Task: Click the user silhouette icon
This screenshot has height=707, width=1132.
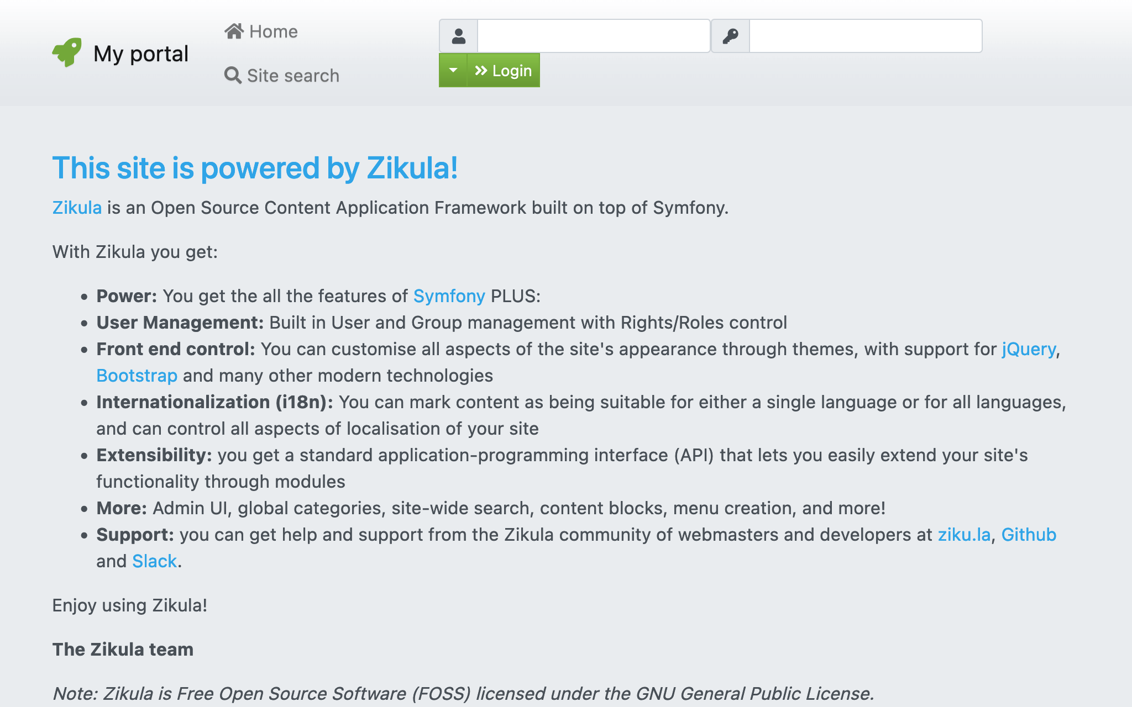Action: [458, 36]
